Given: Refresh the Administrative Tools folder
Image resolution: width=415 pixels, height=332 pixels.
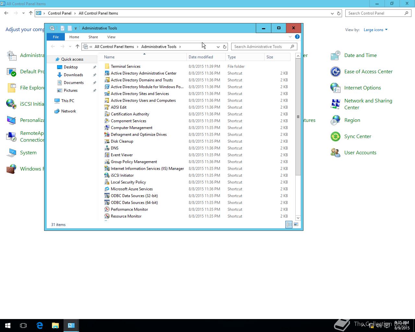Looking at the screenshot, I should pos(224,47).
